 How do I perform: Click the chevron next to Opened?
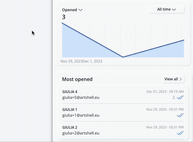pos(80,10)
